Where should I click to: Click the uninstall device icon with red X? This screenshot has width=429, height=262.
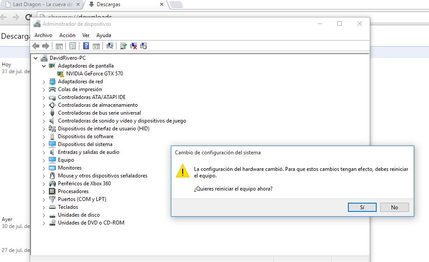(x=134, y=46)
